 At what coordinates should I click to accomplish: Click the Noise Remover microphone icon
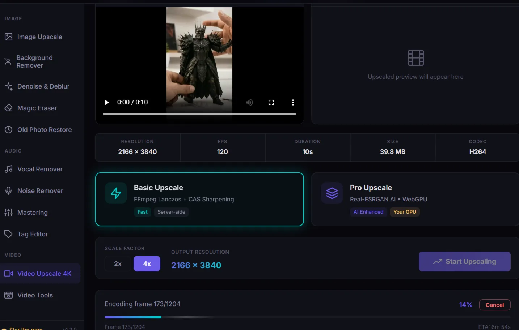(9, 191)
